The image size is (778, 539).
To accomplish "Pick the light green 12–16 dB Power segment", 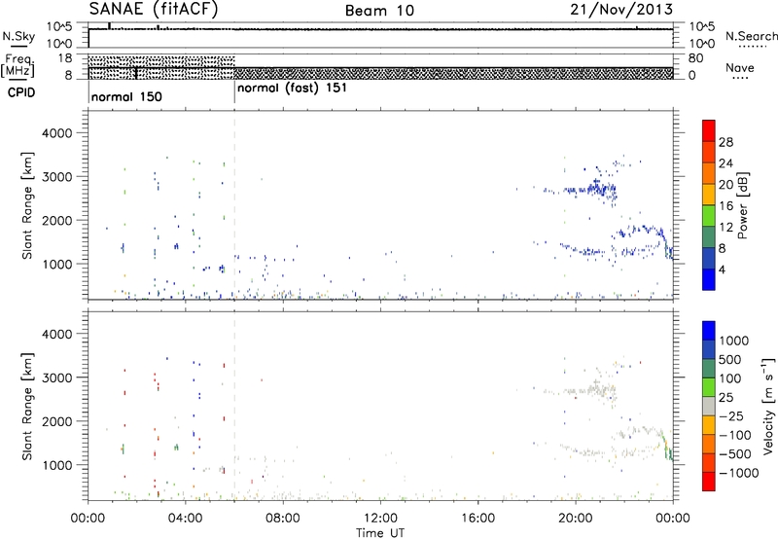I will pyautogui.click(x=709, y=216).
